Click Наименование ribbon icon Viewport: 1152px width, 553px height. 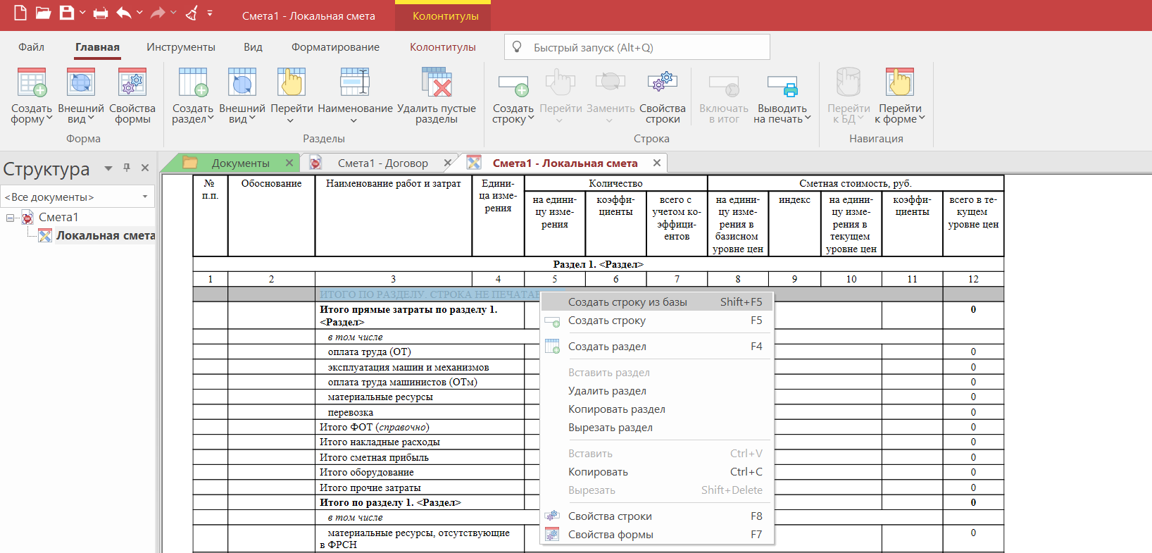[355, 82]
